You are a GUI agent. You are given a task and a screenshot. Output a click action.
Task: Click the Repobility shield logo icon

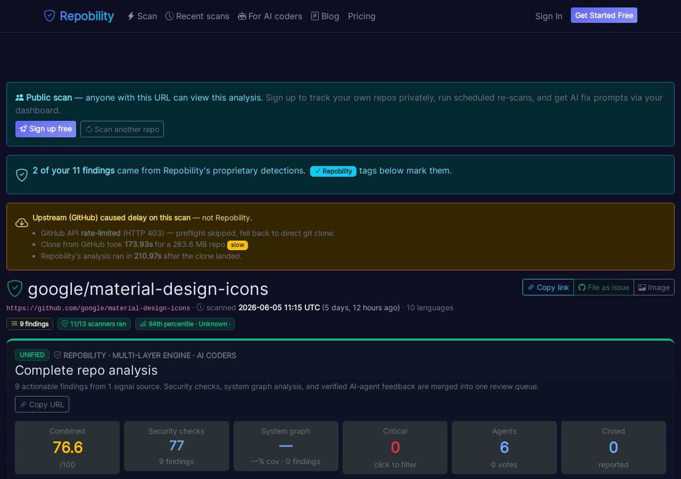coord(49,16)
